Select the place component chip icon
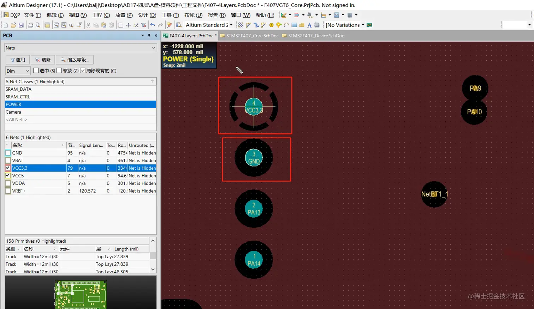 (317, 25)
